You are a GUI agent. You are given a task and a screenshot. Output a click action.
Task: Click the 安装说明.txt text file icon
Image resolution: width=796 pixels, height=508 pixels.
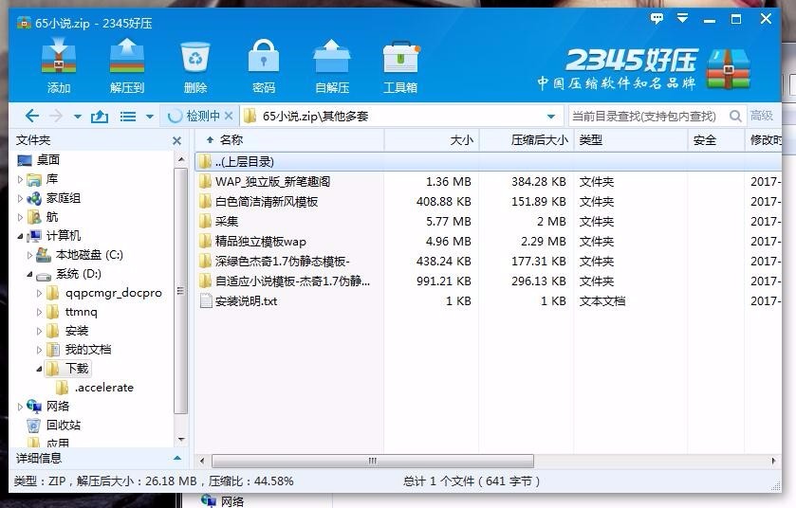click(x=206, y=300)
